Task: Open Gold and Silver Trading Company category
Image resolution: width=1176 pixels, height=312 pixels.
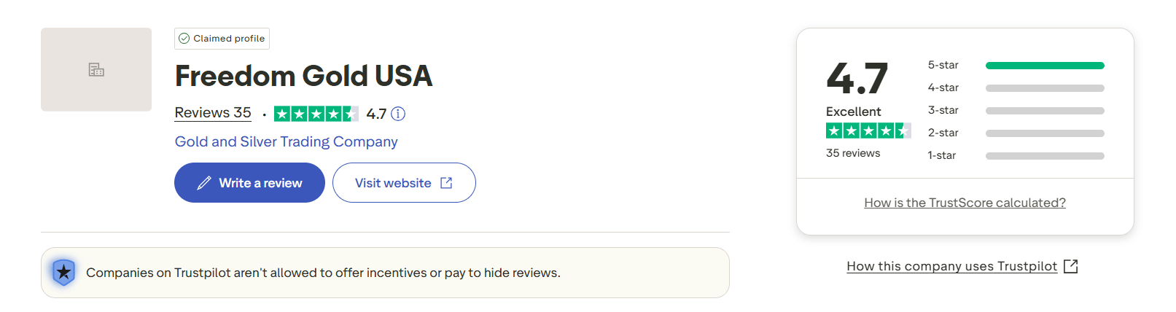Action: coord(286,141)
